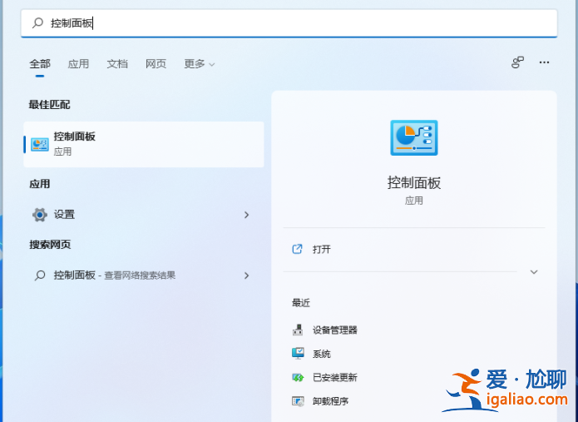
Task: Click the 控制面板 title in preview pane
Action: pos(414,183)
